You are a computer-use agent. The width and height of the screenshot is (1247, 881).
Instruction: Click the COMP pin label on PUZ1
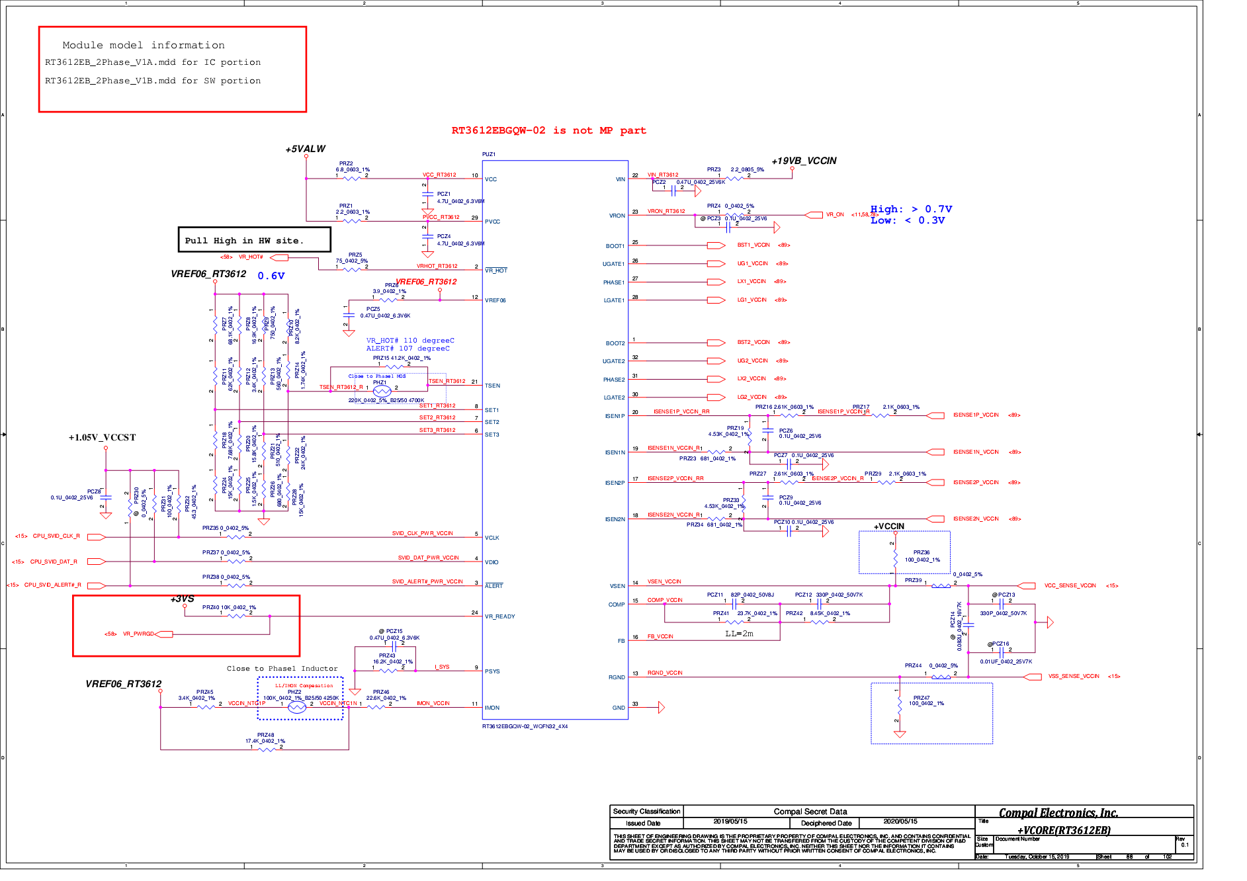617,605
